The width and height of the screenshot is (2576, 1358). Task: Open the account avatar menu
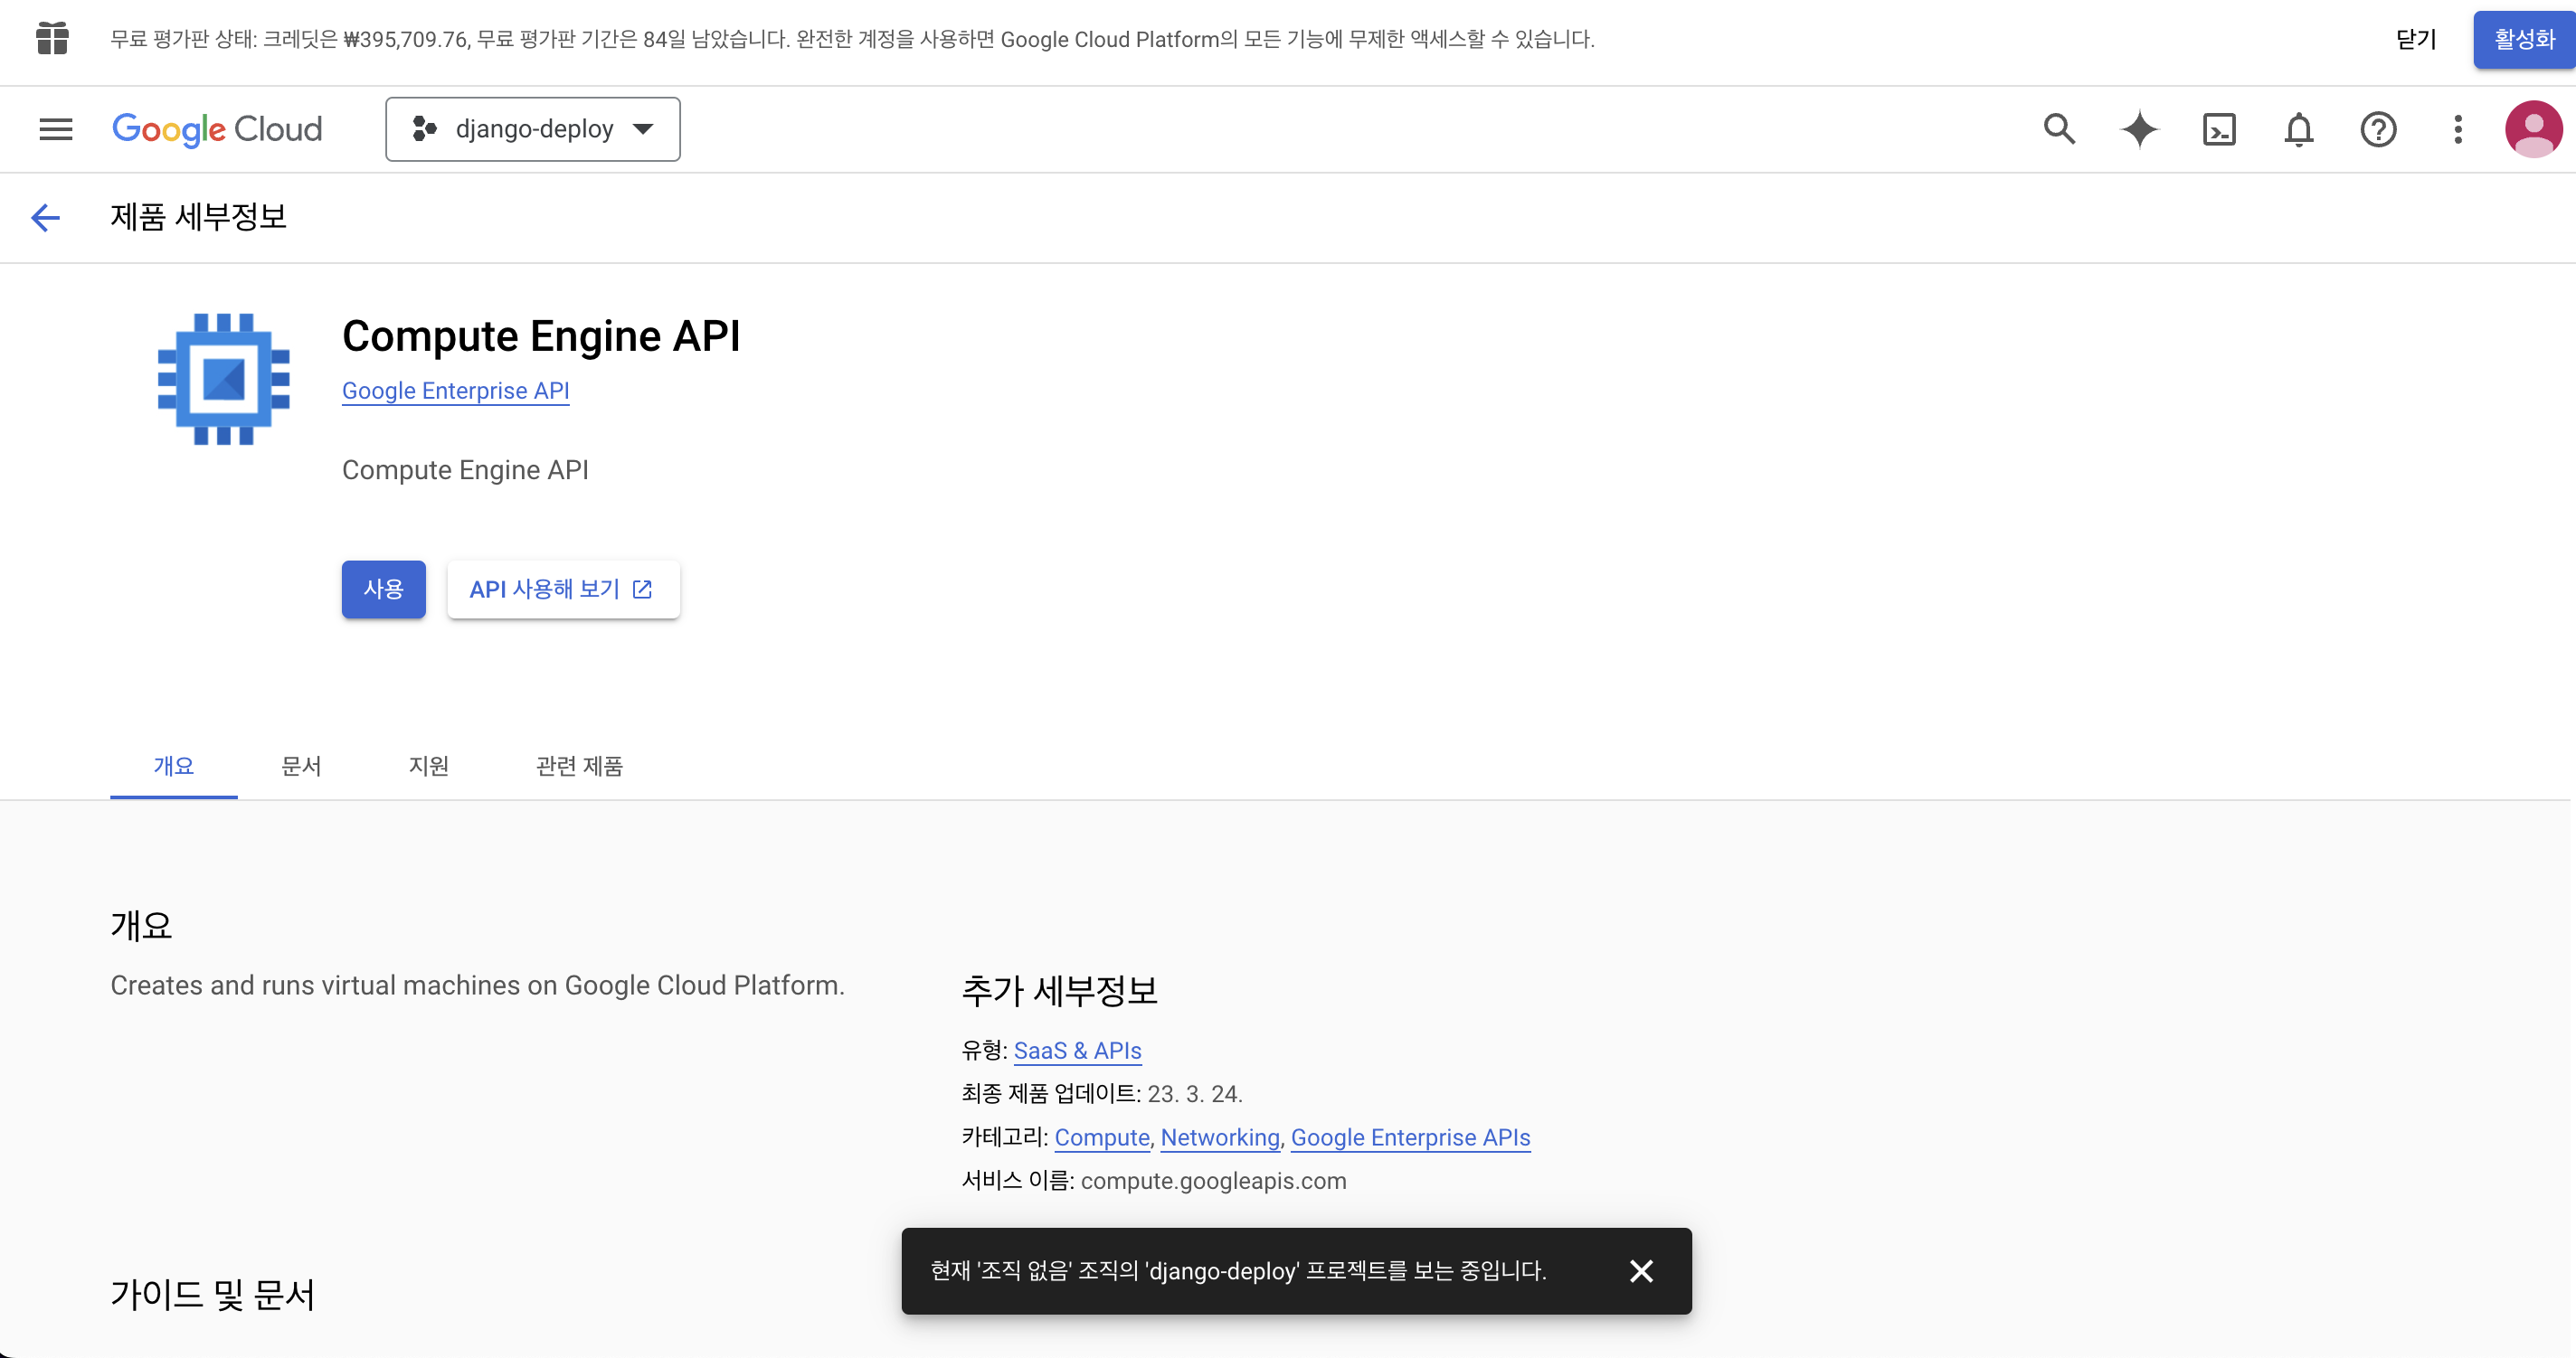(2533, 129)
